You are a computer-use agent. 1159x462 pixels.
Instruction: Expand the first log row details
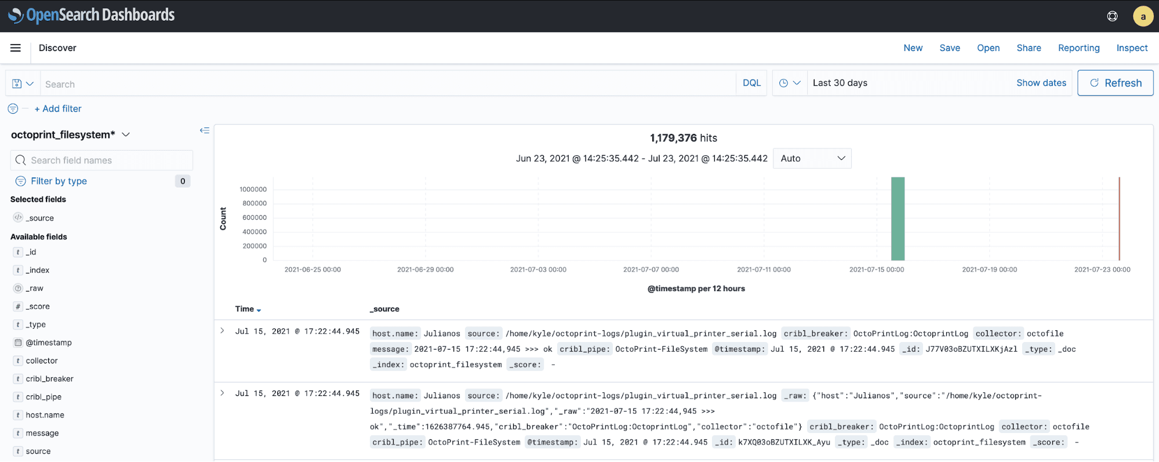pos(222,331)
